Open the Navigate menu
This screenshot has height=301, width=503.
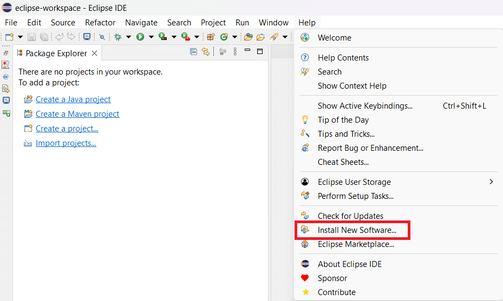click(141, 23)
